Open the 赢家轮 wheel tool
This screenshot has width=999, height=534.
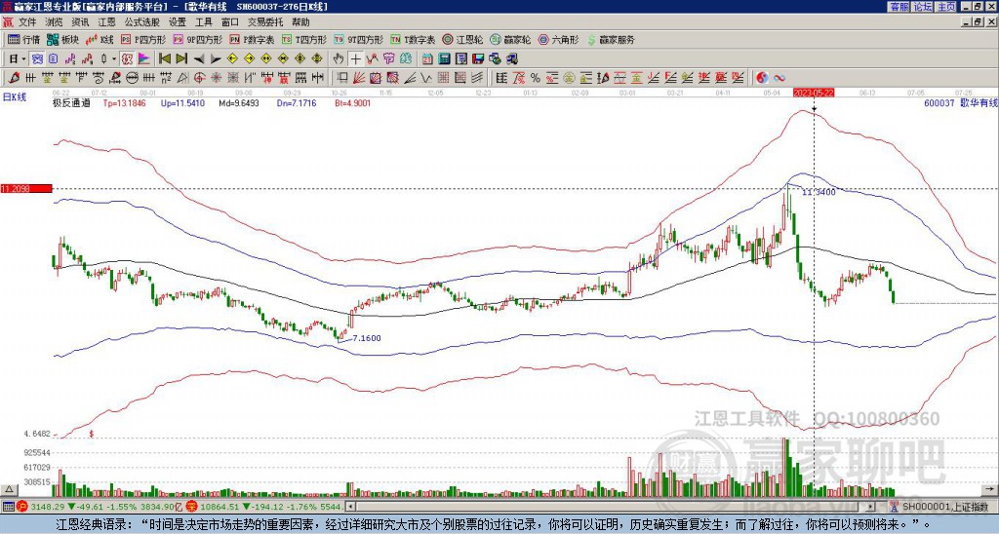pos(510,39)
